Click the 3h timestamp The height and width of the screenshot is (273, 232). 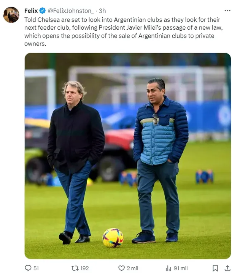coord(102,11)
